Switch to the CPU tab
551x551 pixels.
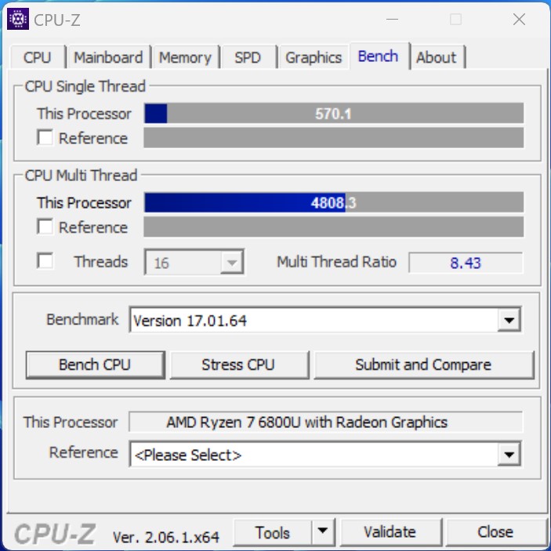pos(38,57)
